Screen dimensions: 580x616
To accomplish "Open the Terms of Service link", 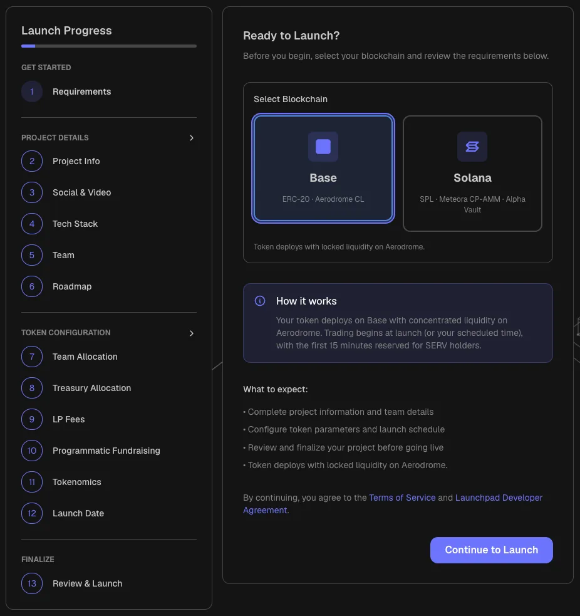I will tap(402, 498).
